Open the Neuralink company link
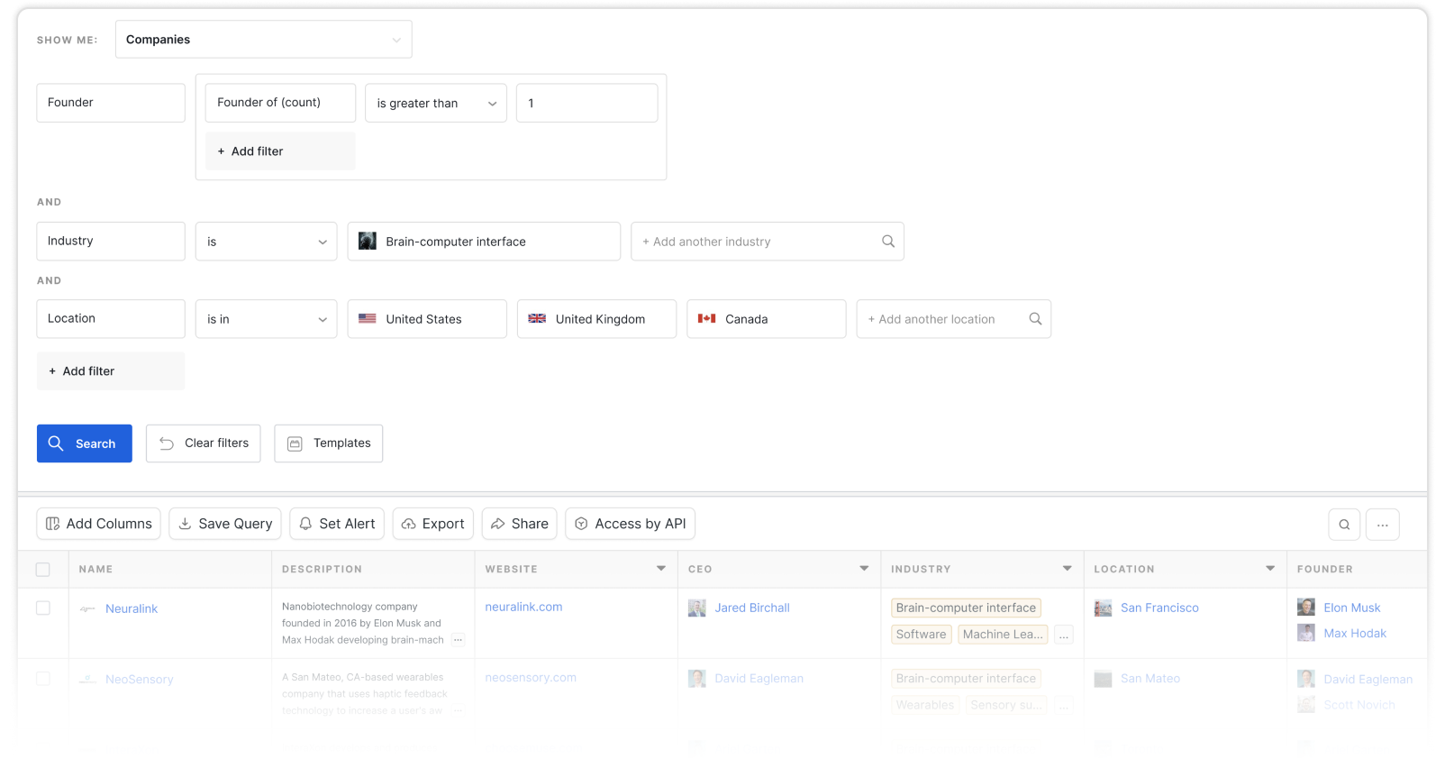 point(132,609)
